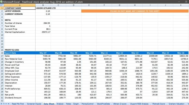Image resolution: width=189 pixels, height=105 pixels.
Task: Click the Mar-12 column heading cell
Action: 119,53
